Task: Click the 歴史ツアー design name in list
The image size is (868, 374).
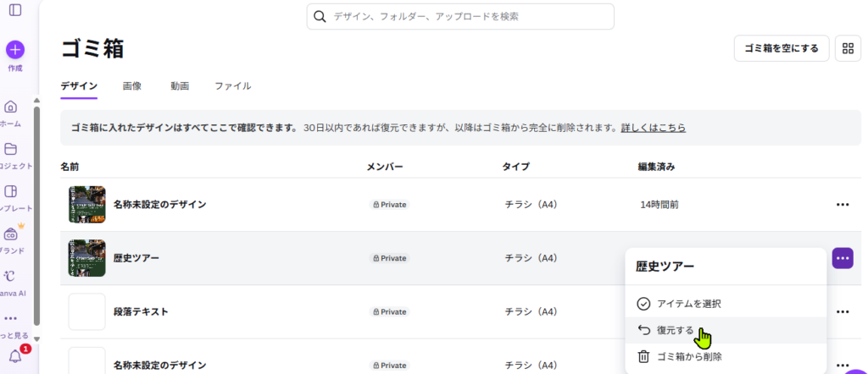Action: pos(136,258)
